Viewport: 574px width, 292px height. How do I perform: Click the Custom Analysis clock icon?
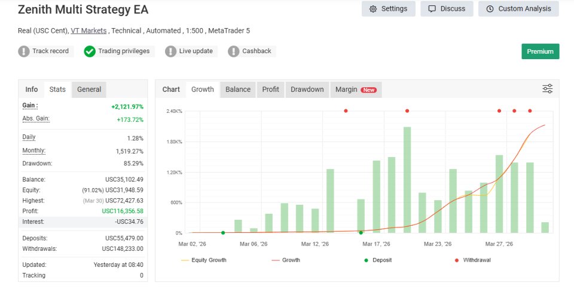tap(490, 9)
